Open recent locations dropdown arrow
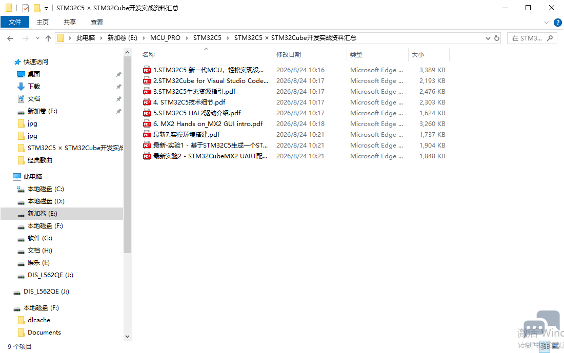564x353 pixels. pos(37,38)
